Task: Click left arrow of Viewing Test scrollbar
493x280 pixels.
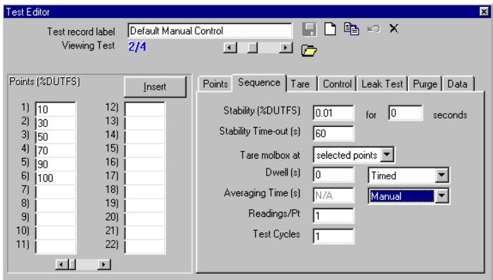Action: (x=230, y=48)
